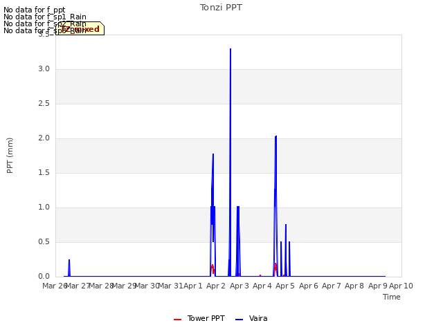This screenshot has height=332, width=443.
Task: Click the TZ_mixed annotation box
Action: [80, 28]
